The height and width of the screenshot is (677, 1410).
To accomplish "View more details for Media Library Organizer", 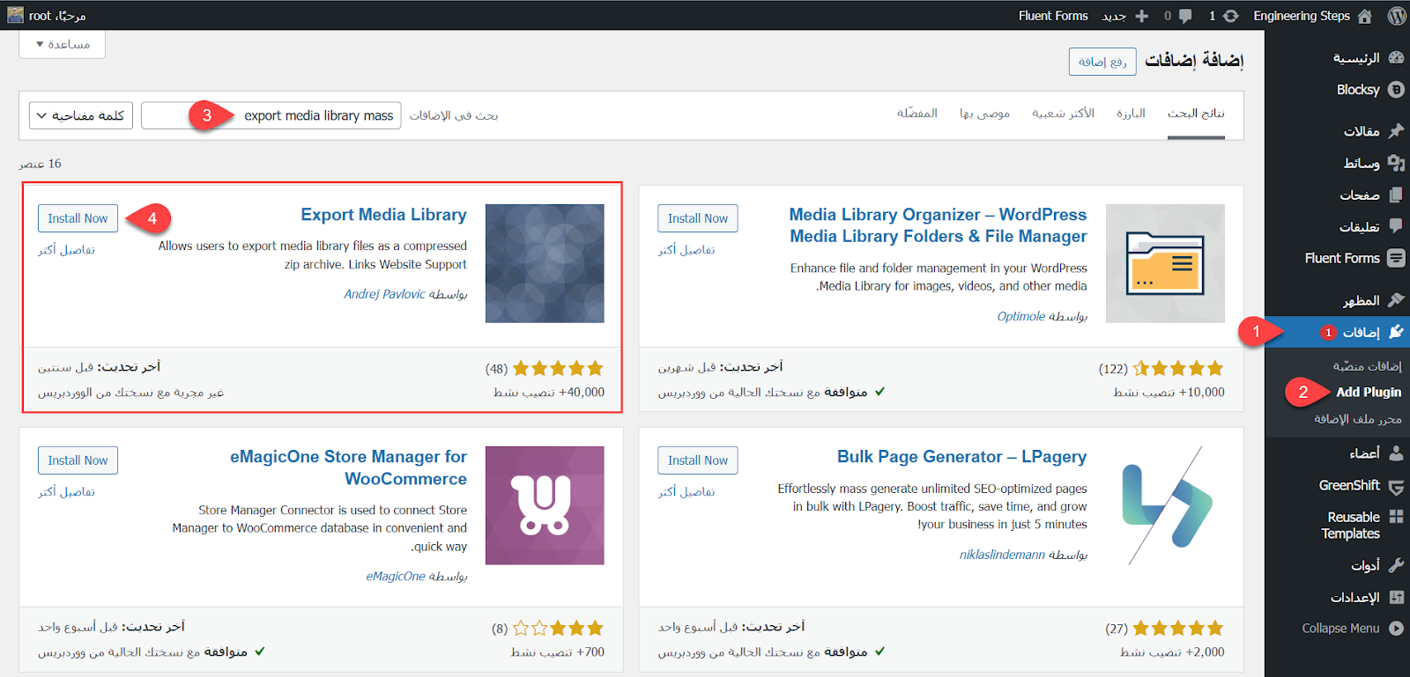I will coord(686,250).
